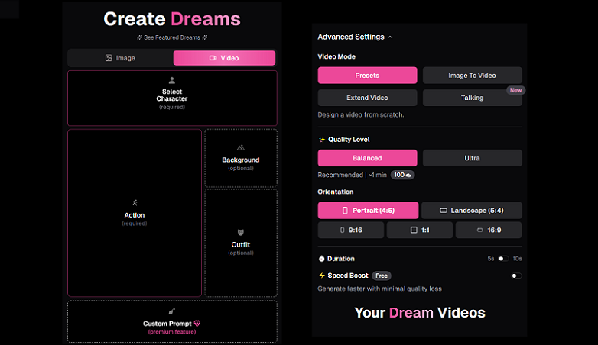Select 1:1 aspect ratio
The image size is (598, 345).
[420, 230]
